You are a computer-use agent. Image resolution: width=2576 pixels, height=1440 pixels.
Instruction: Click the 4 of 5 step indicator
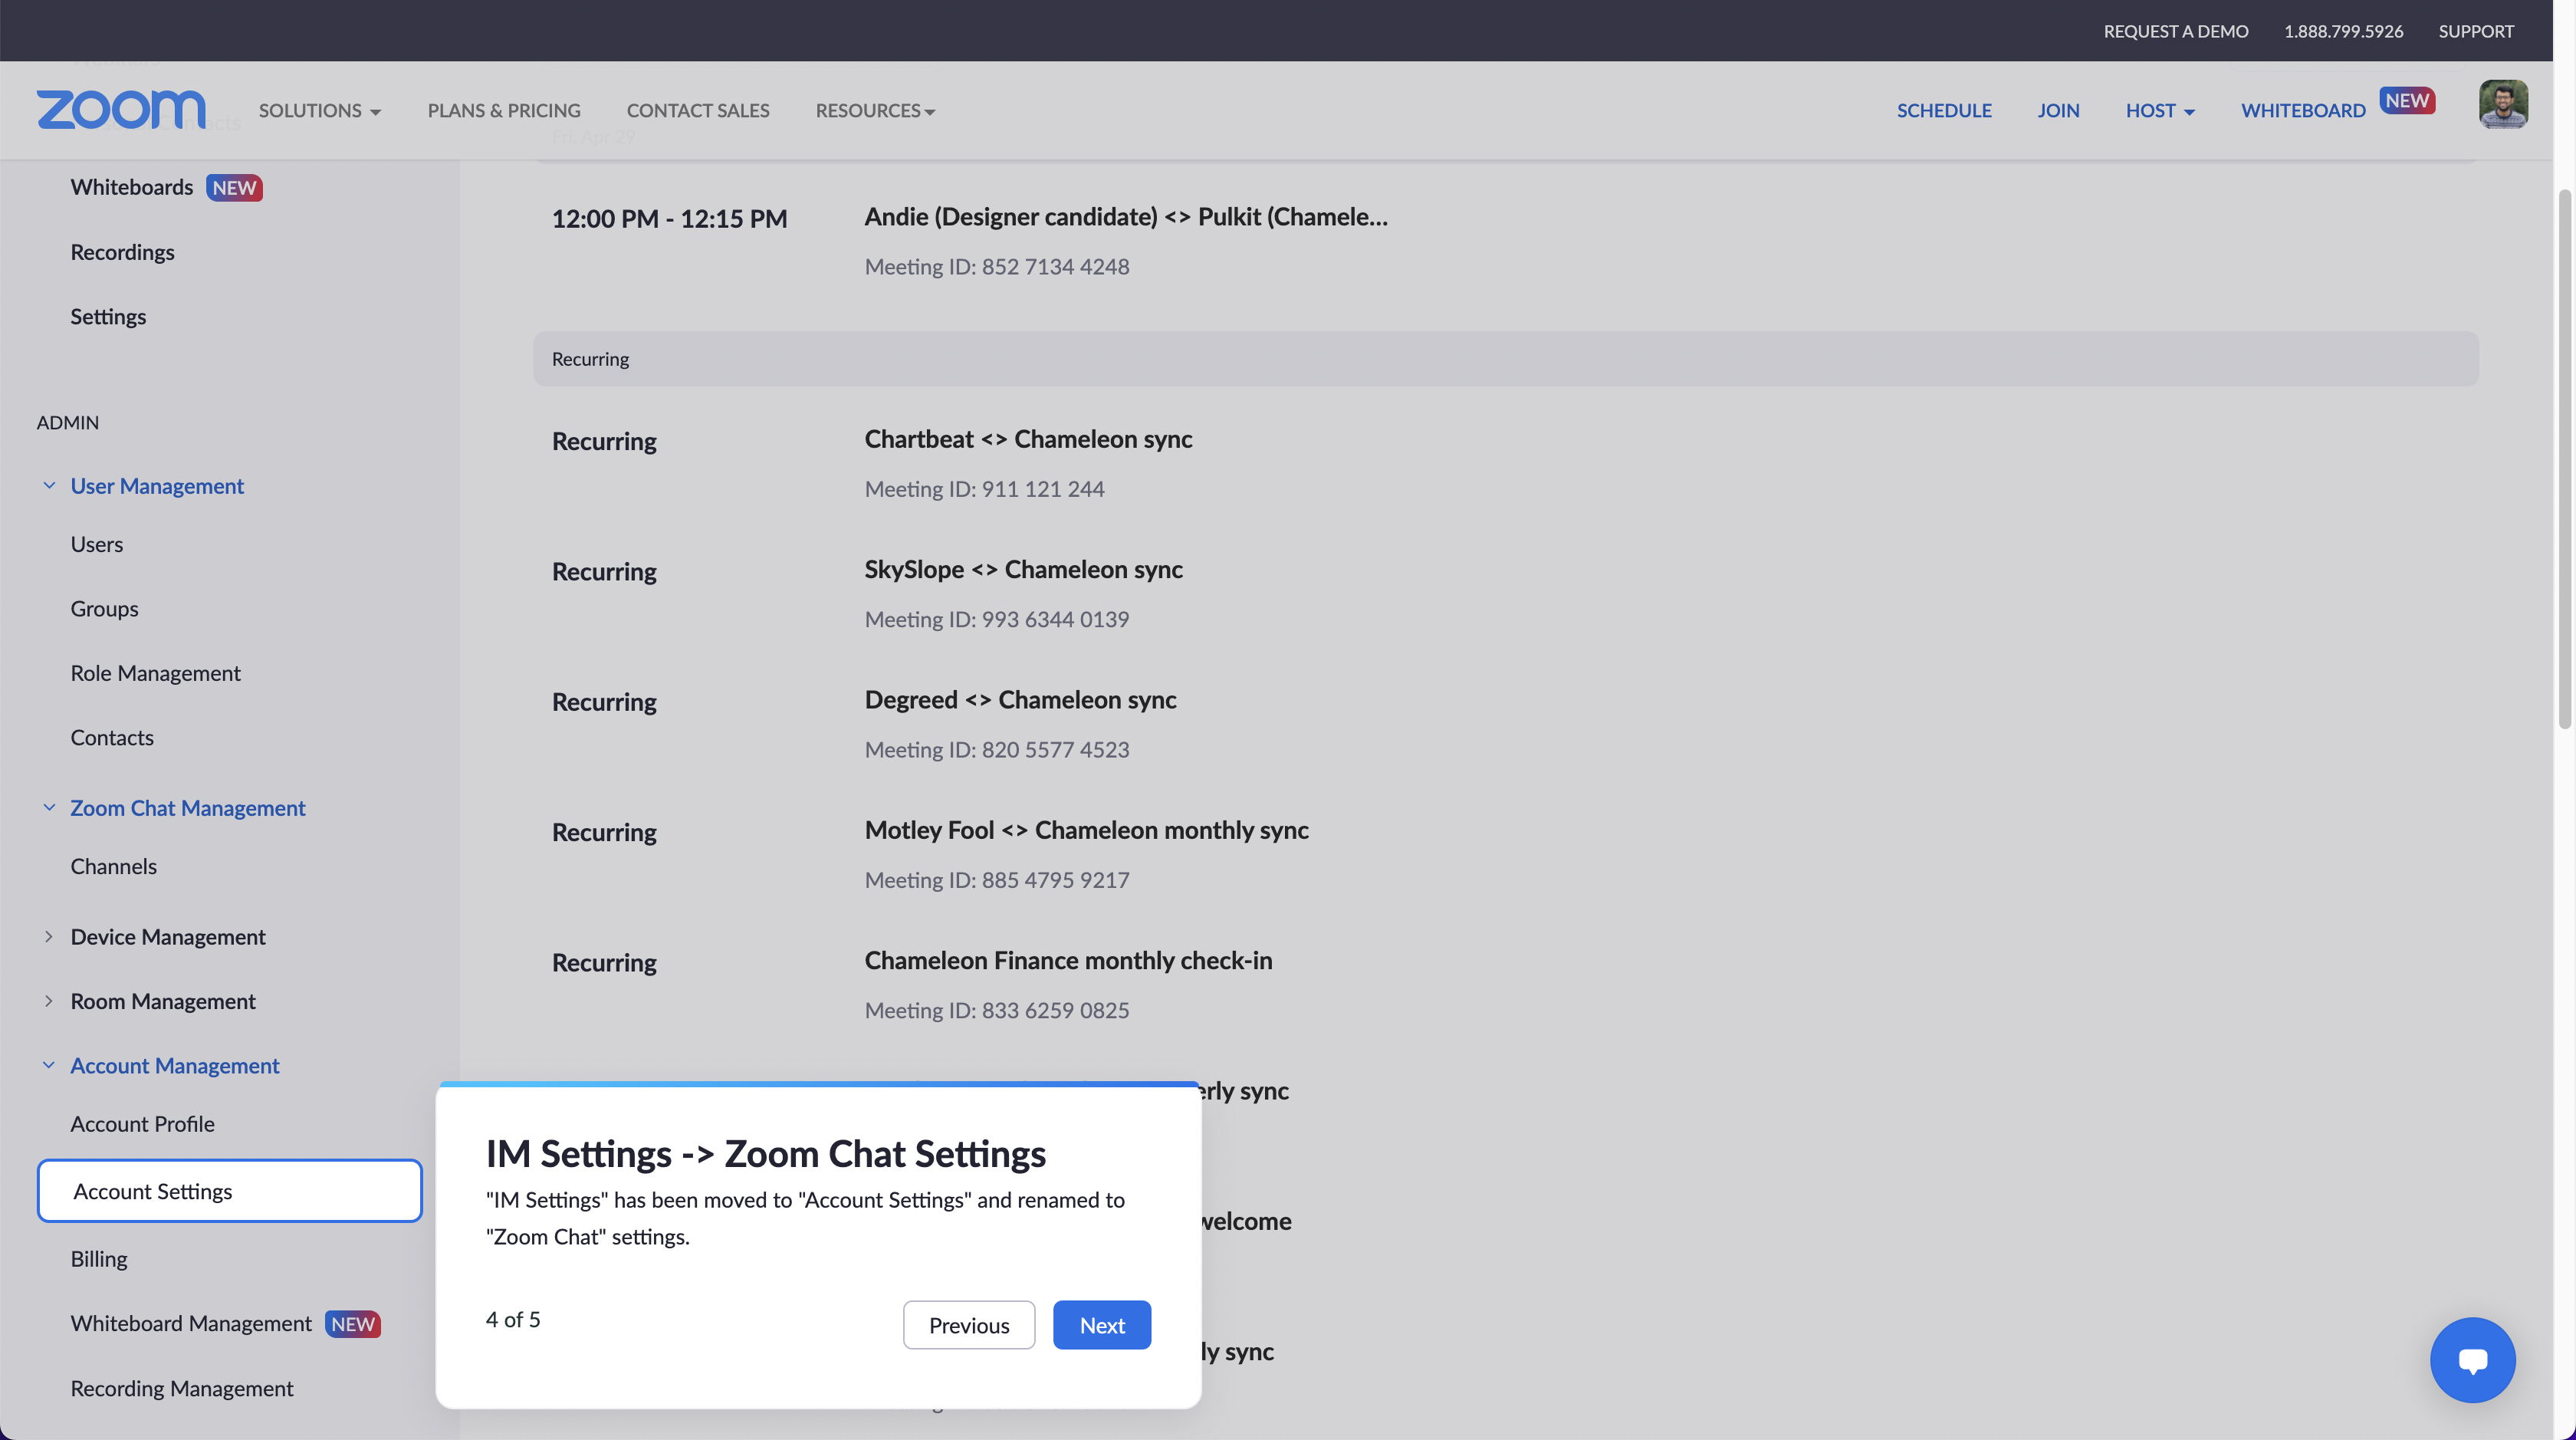513,1320
